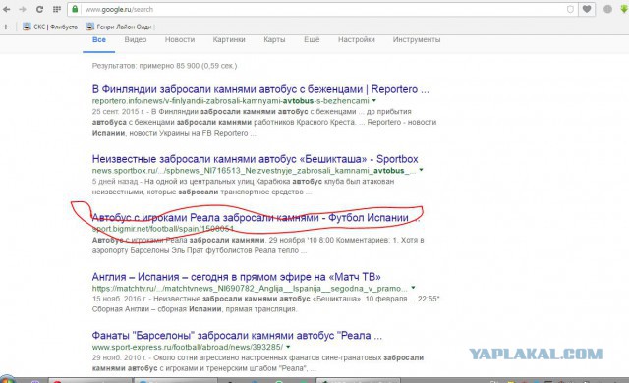Reload the page with the refresh icon

point(39,9)
